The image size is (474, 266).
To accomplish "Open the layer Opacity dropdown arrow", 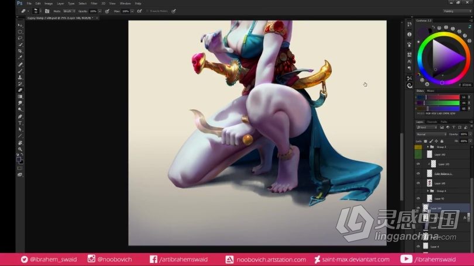I will pyautogui.click(x=470, y=134).
